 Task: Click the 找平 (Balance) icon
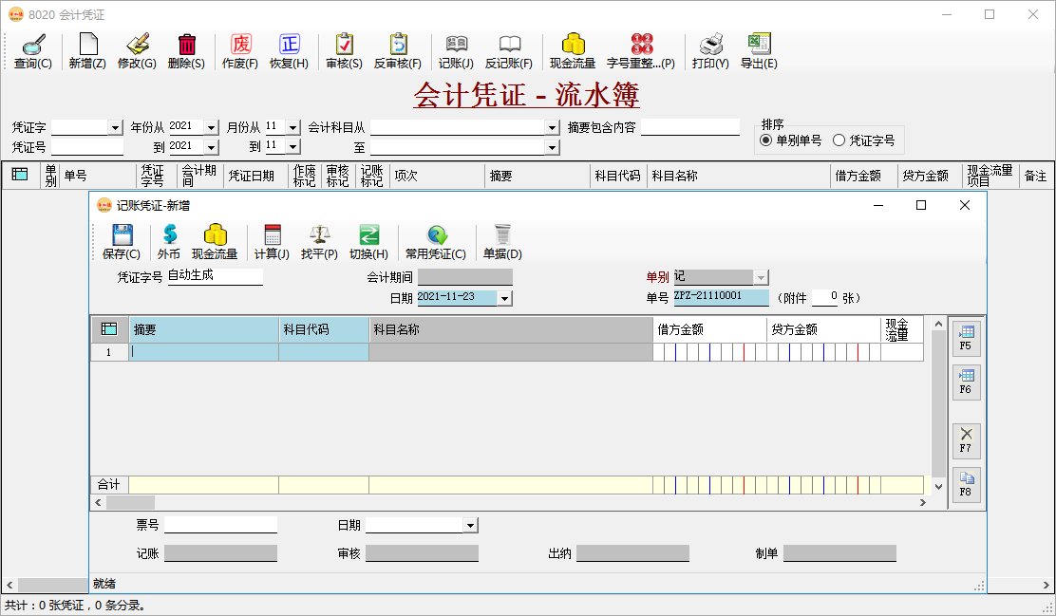click(x=319, y=239)
